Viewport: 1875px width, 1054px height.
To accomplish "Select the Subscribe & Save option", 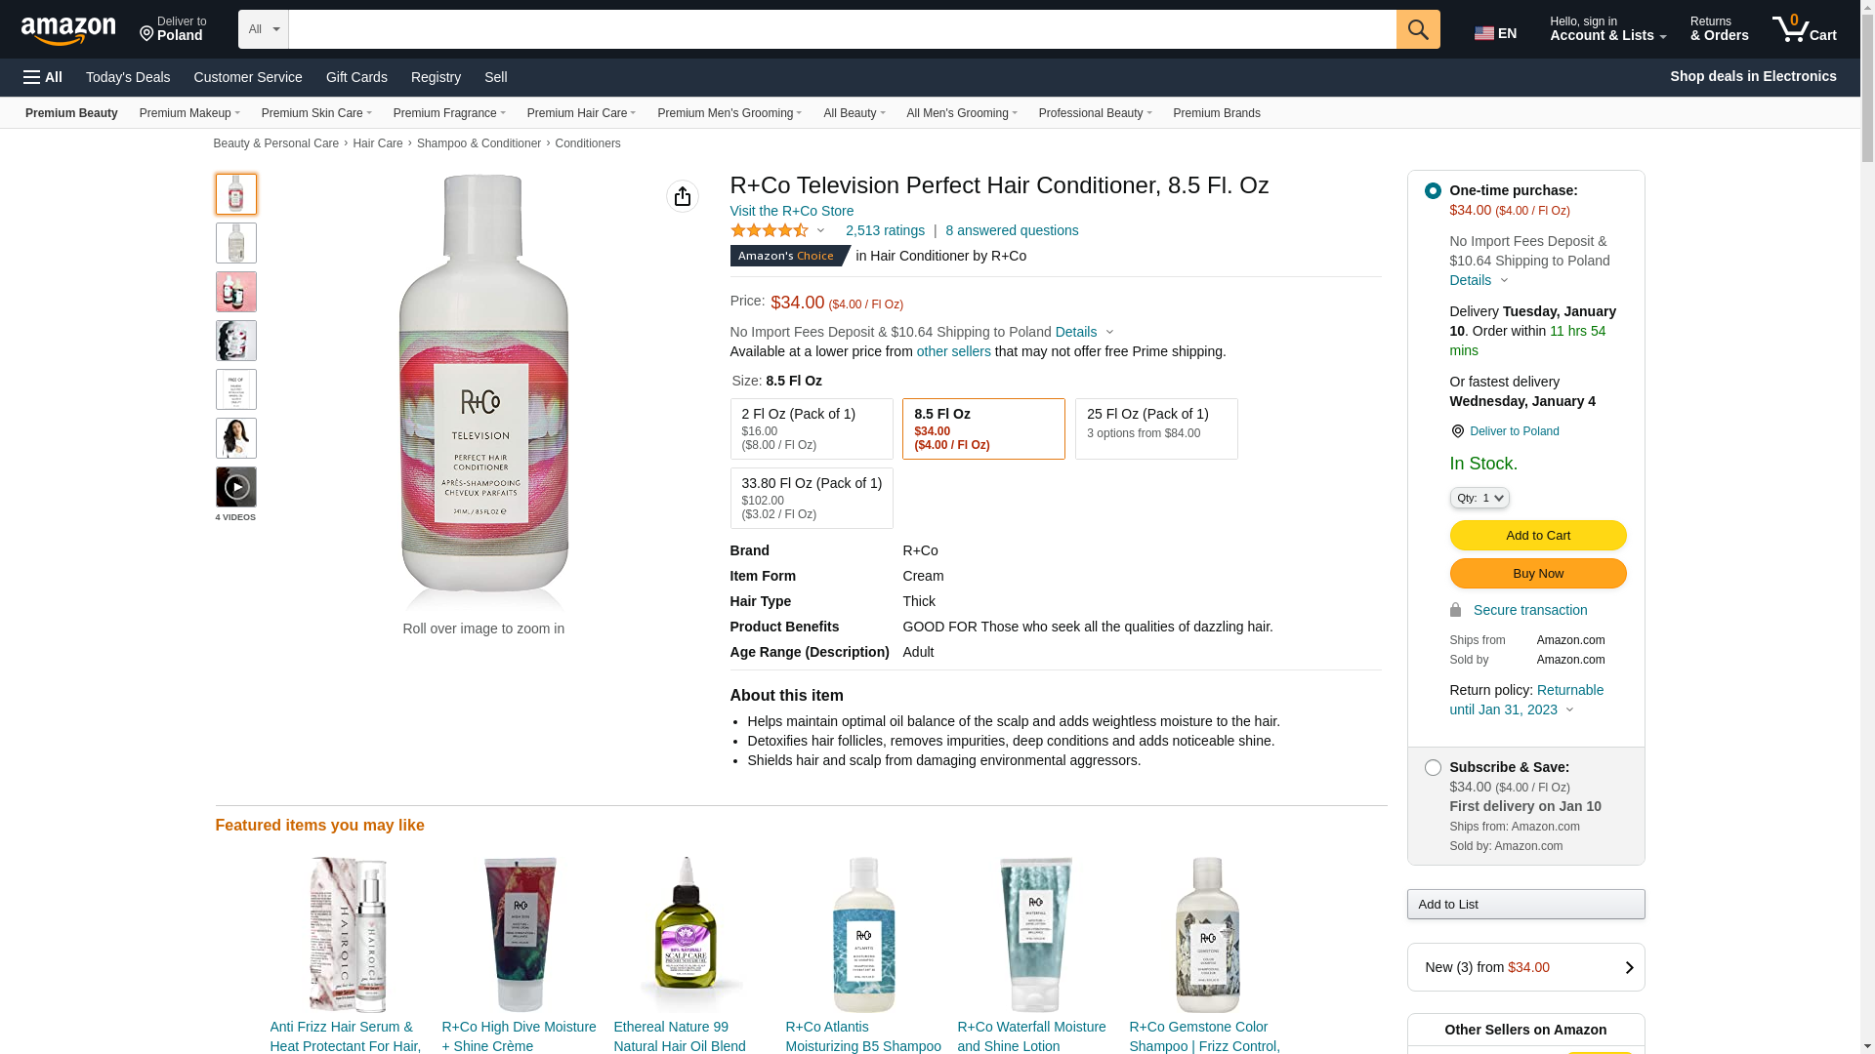I will (1432, 768).
